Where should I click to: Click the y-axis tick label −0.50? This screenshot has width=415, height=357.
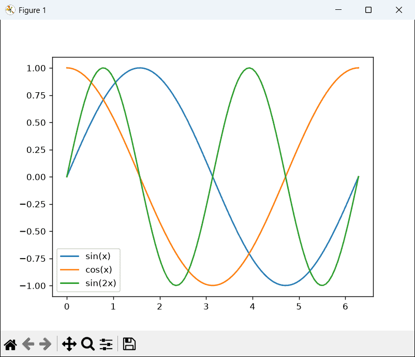pos(33,232)
